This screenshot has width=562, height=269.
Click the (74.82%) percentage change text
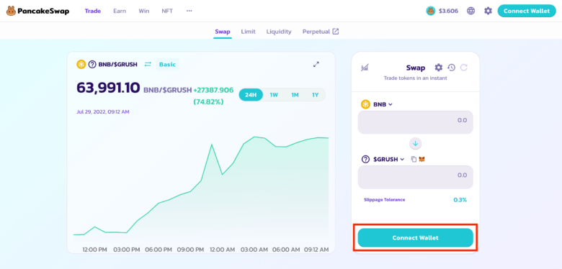point(208,102)
